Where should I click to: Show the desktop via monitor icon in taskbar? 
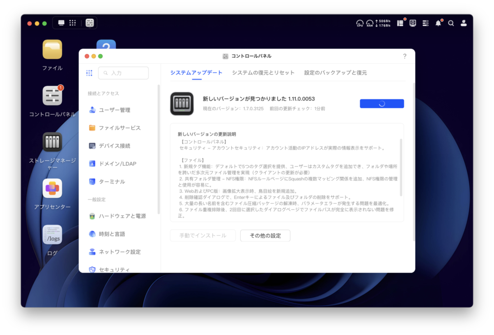point(61,23)
